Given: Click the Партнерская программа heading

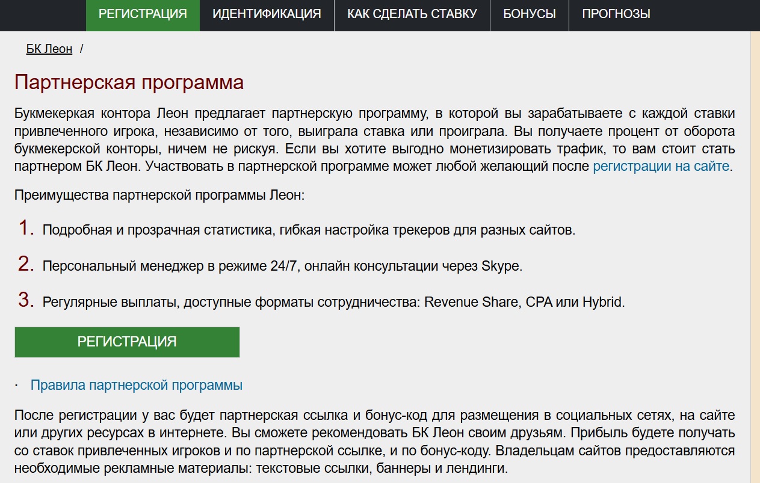Looking at the screenshot, I should click(x=129, y=82).
